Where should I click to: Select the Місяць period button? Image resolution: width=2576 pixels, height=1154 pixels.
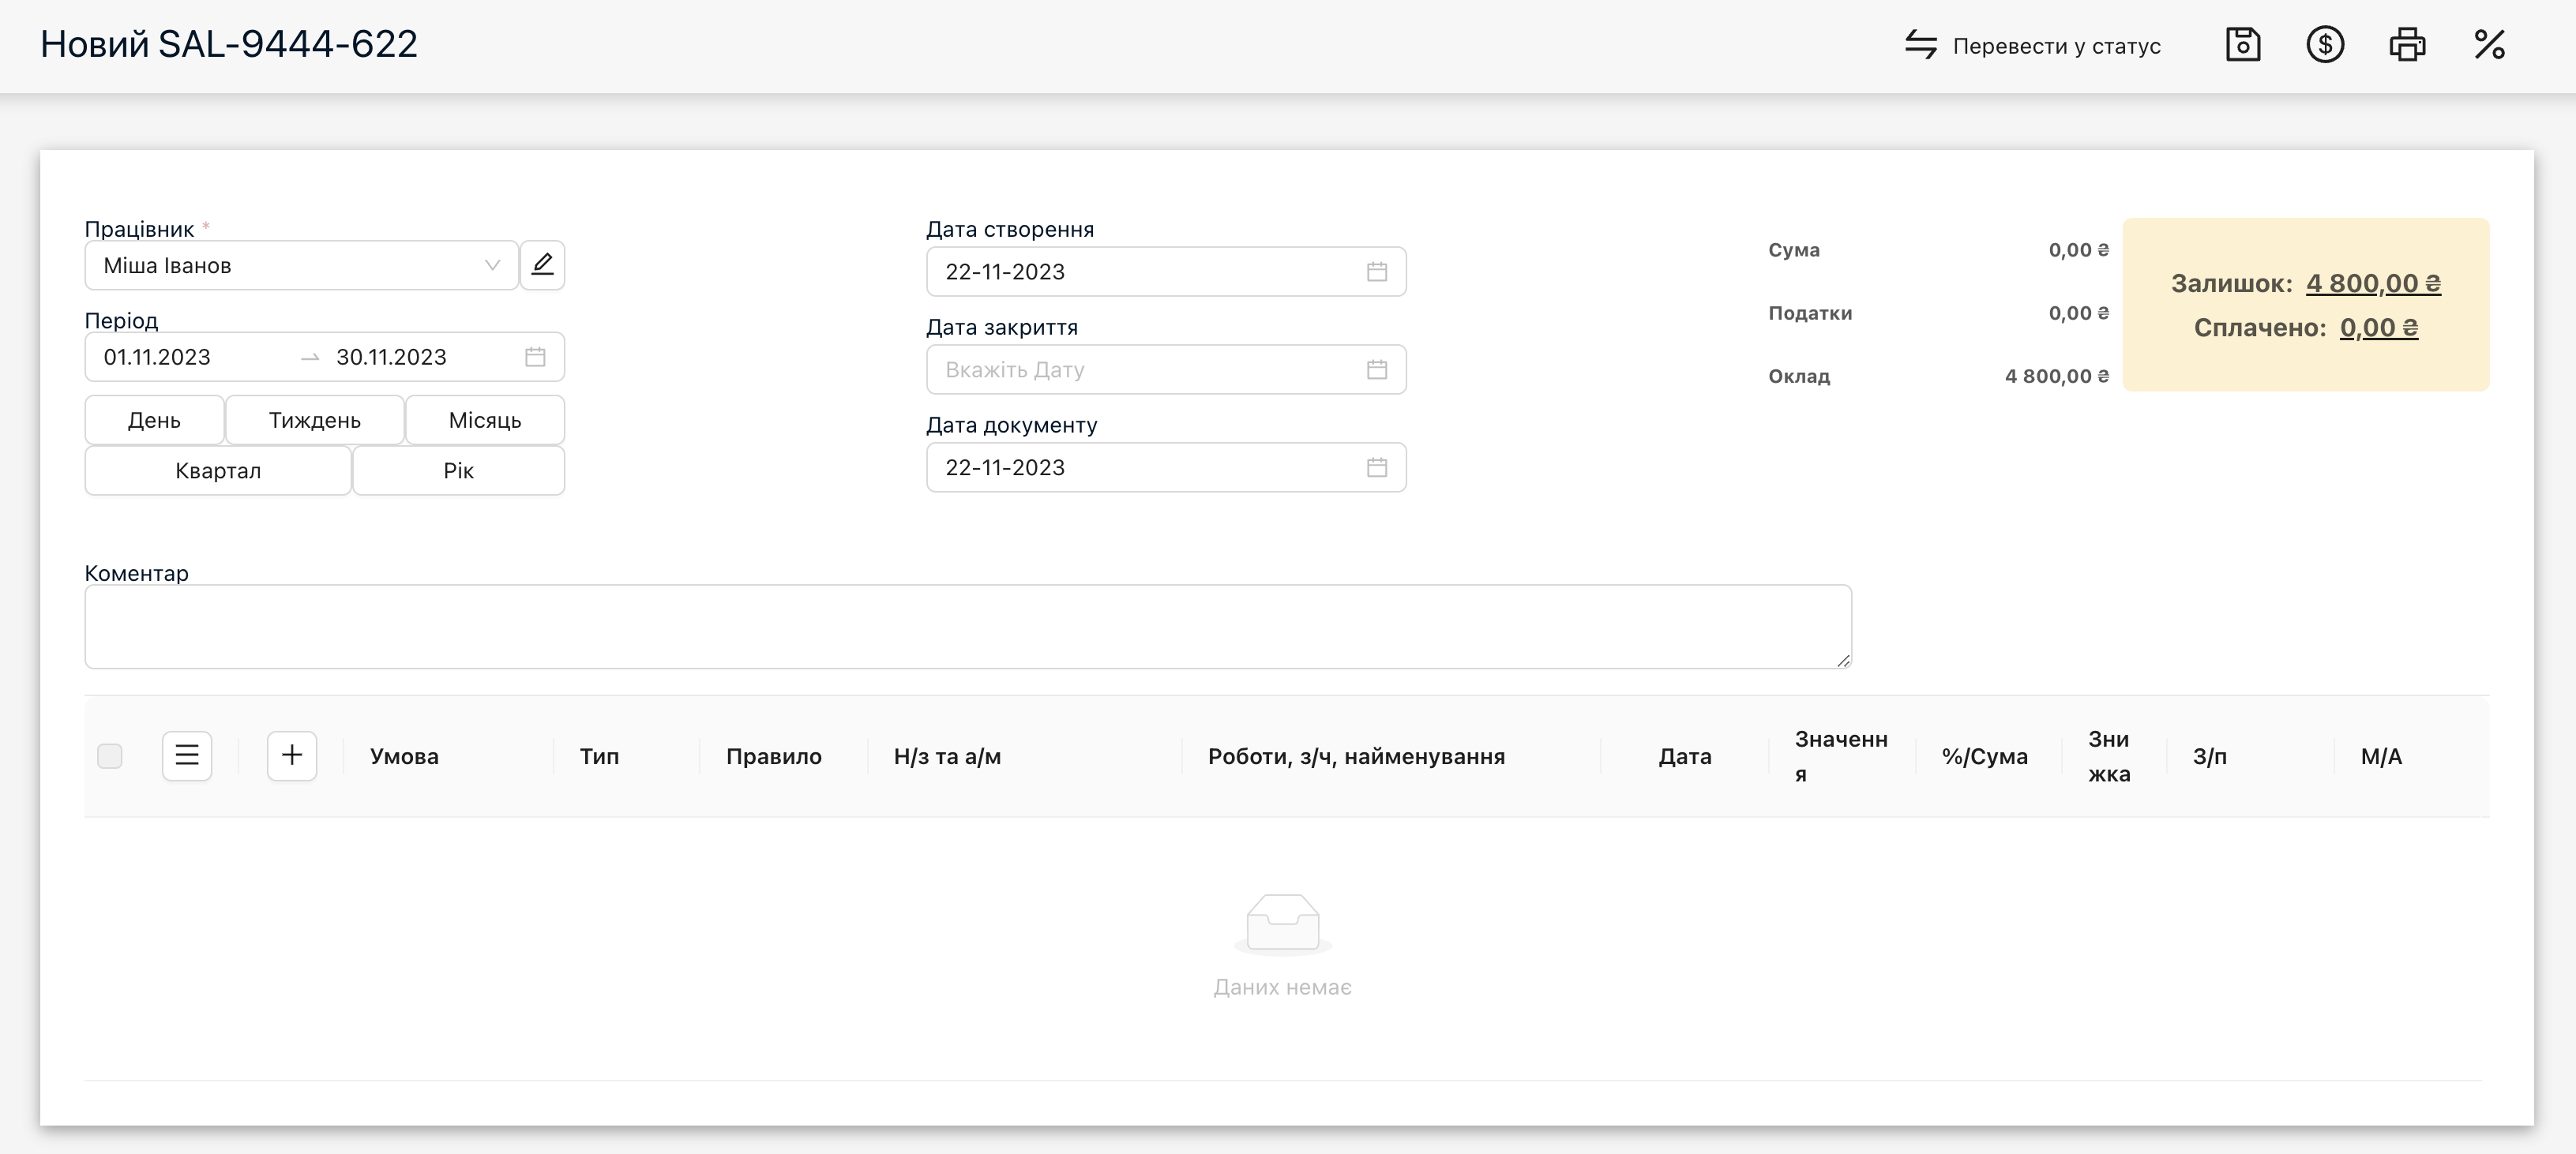tap(485, 420)
